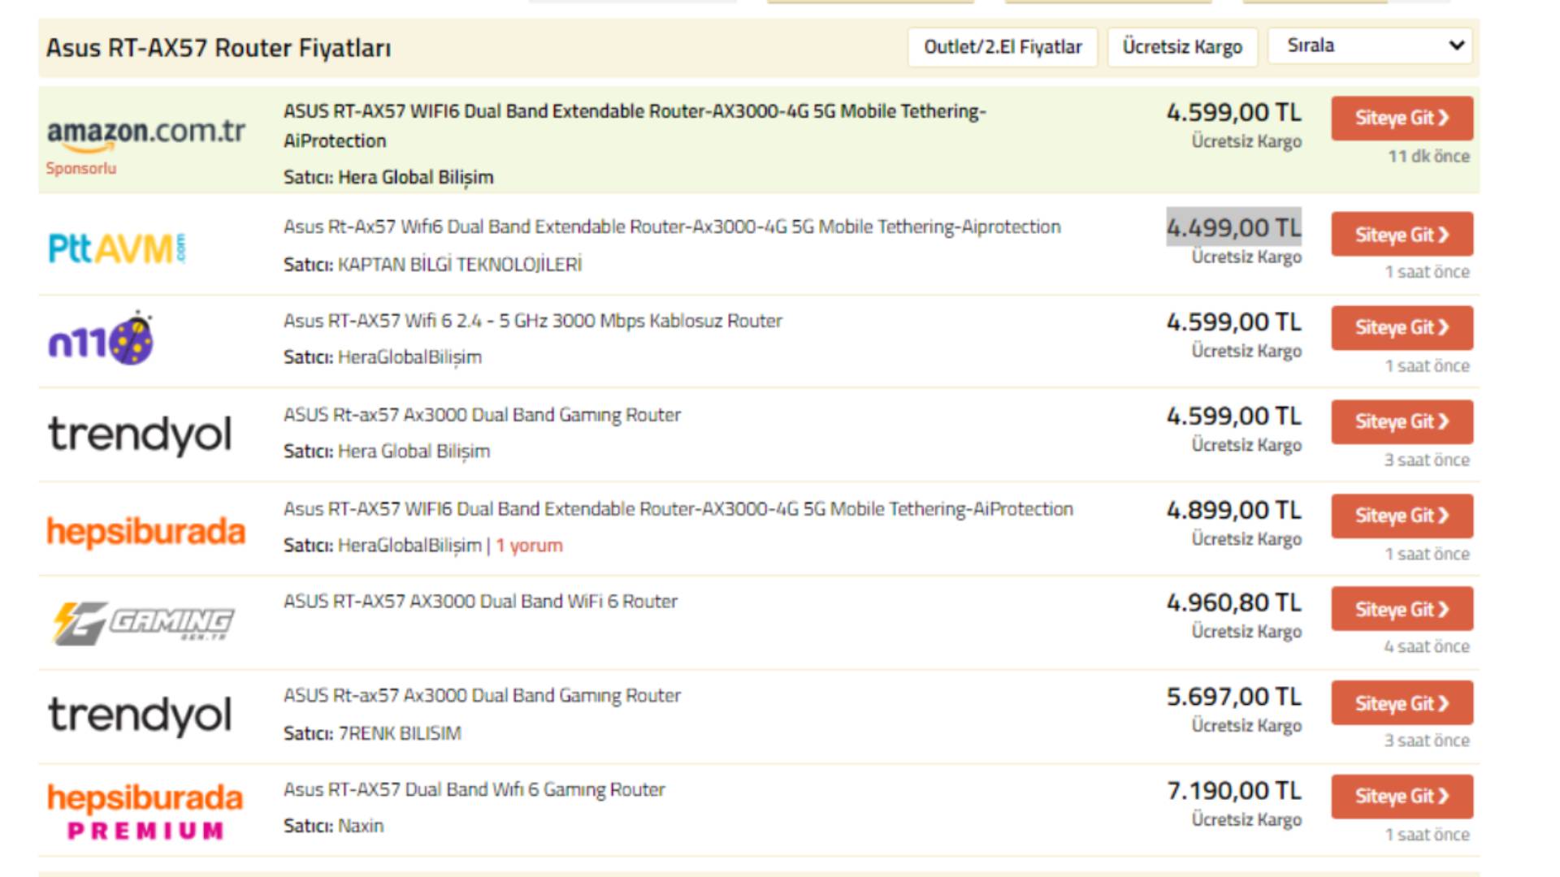Go to PttAVM offer via Siteye Git
The image size is (1560, 877).
[1402, 235]
